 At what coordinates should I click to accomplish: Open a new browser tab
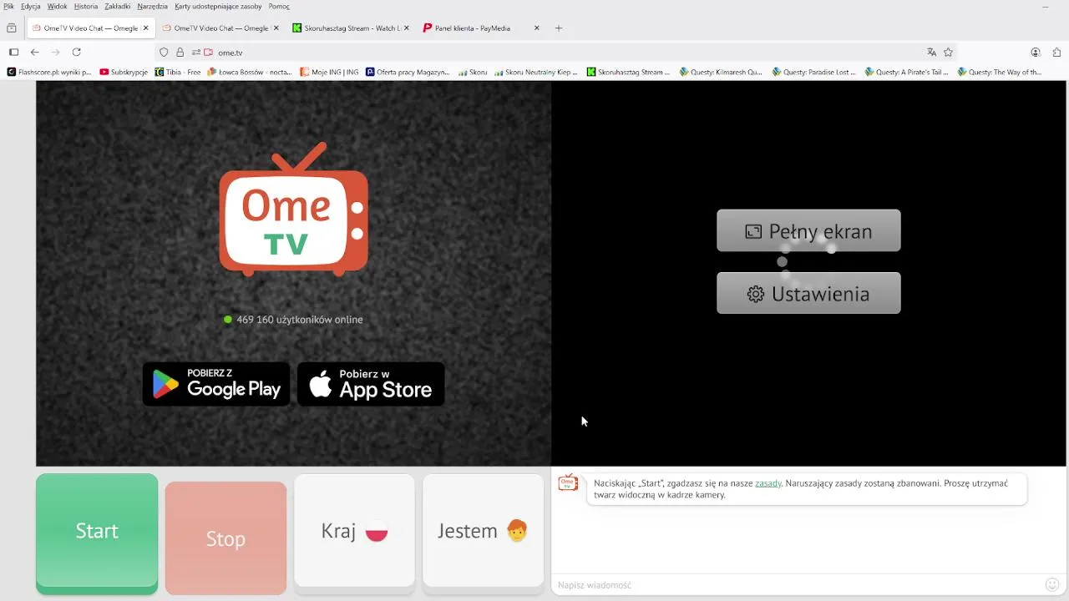tap(559, 28)
